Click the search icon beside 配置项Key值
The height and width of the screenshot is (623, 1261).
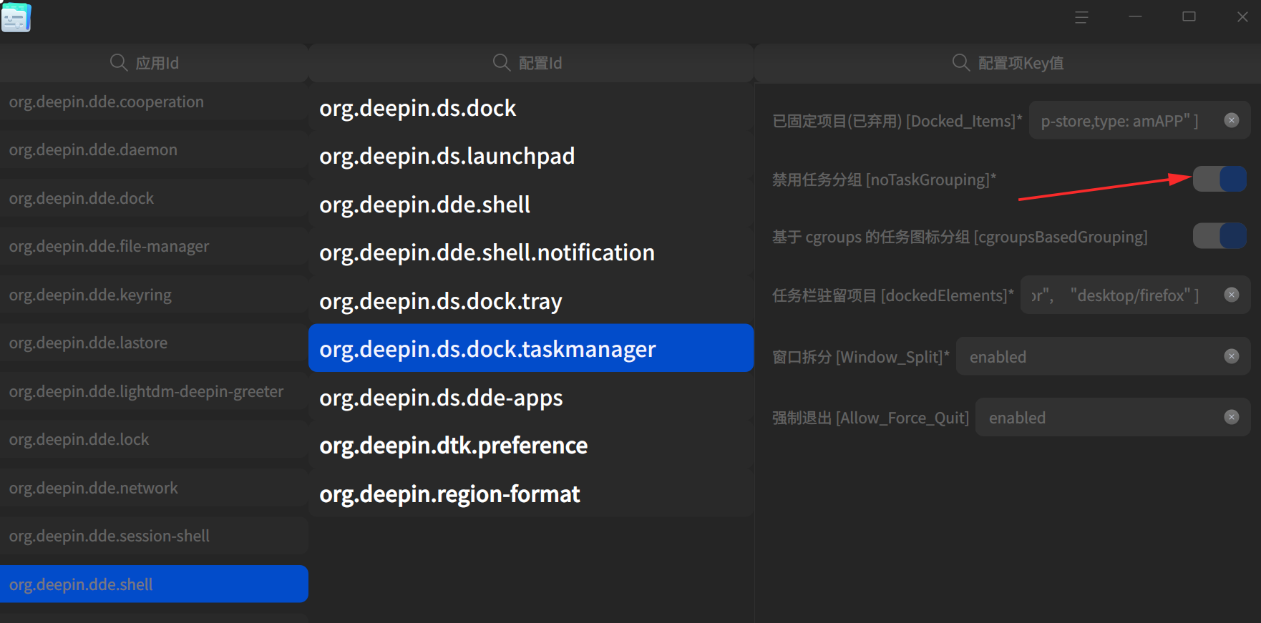961,63
